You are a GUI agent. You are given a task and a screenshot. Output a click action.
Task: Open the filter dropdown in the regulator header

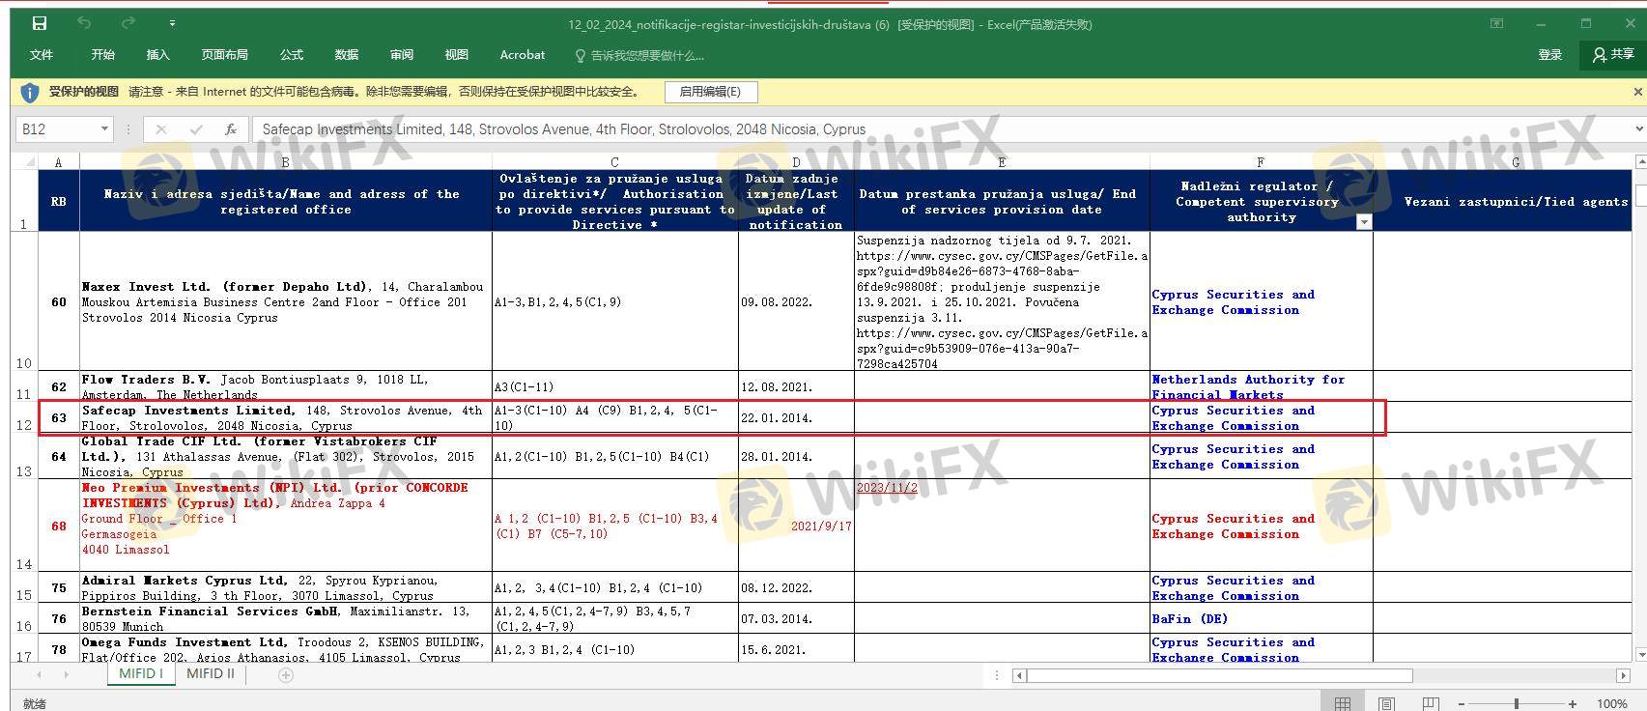[1363, 222]
